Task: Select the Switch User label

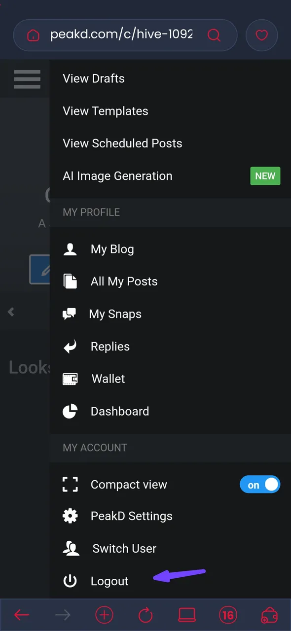Action: pyautogui.click(x=124, y=549)
